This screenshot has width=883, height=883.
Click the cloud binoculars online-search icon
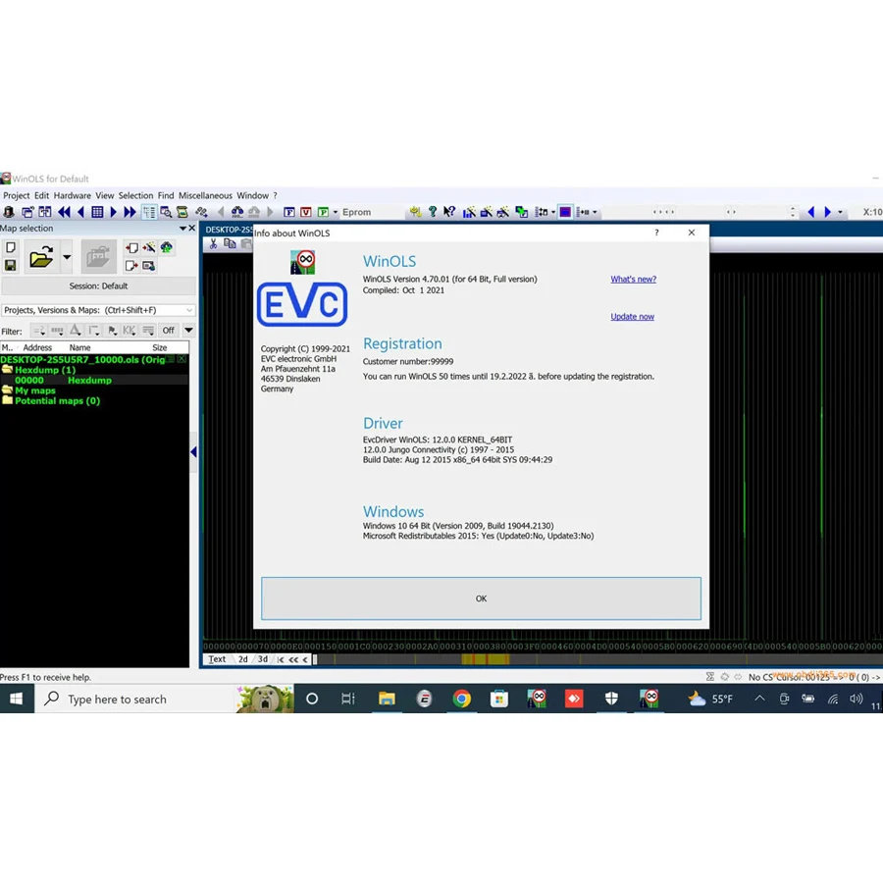click(237, 212)
